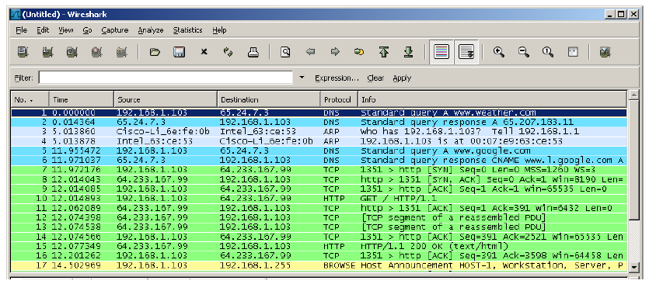Viewport: 656px width, 284px height.
Task: Maximize the Wireshark window
Action: (621, 14)
